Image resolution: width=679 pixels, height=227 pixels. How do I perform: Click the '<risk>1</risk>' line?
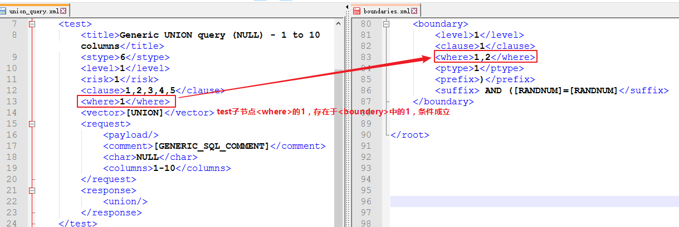click(x=119, y=79)
